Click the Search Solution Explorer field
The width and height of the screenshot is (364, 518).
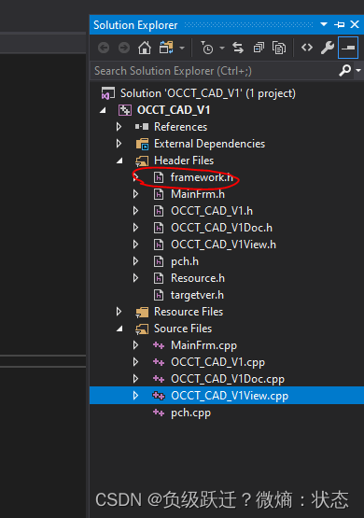(x=215, y=71)
